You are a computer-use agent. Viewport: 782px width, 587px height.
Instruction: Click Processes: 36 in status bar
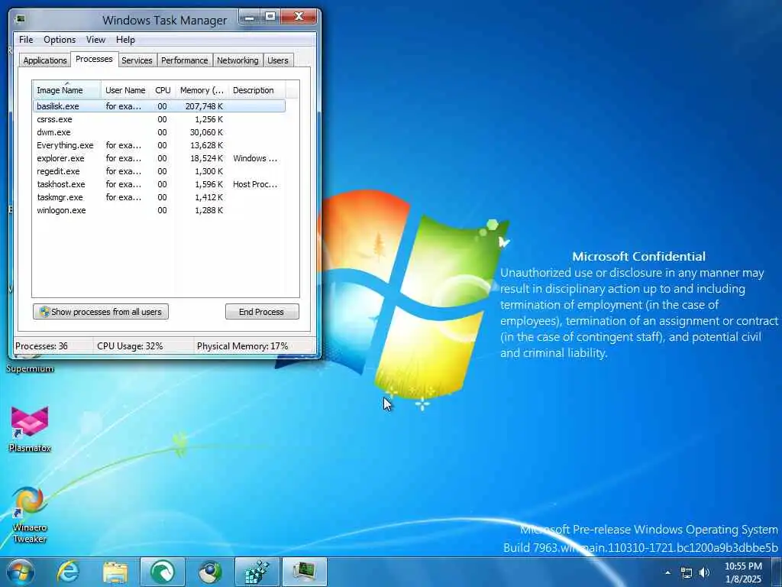coord(41,346)
